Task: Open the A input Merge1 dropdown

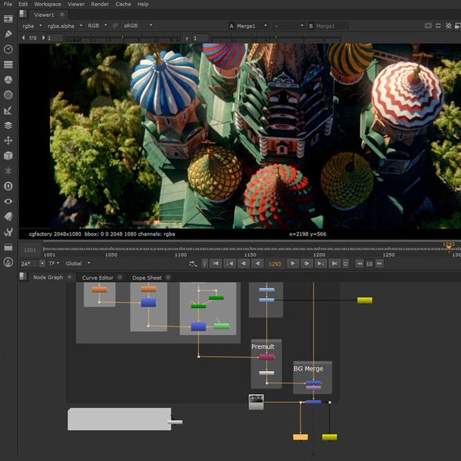Action: point(252,26)
